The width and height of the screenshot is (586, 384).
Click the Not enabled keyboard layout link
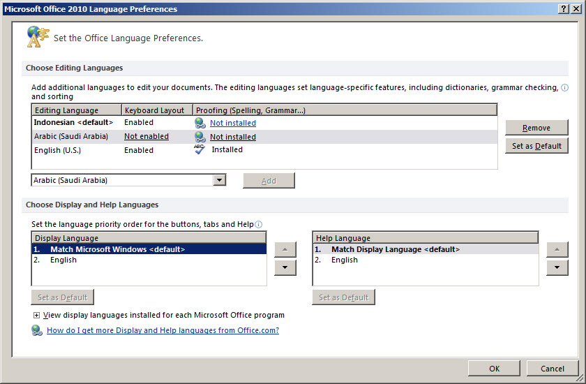tap(146, 136)
